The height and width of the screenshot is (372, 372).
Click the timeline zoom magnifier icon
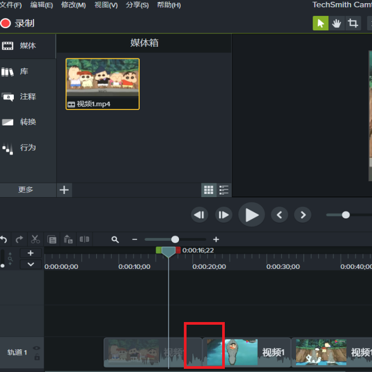[x=115, y=239]
